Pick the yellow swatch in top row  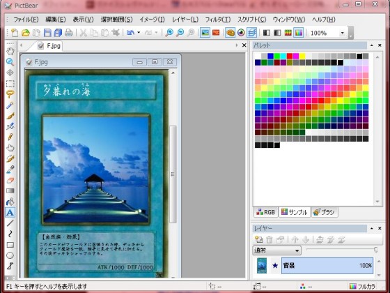[x=302, y=56]
